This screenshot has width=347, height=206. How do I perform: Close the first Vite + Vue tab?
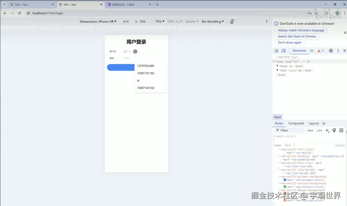(53, 4)
